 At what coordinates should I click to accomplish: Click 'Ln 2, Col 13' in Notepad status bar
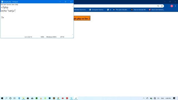point(28,37)
